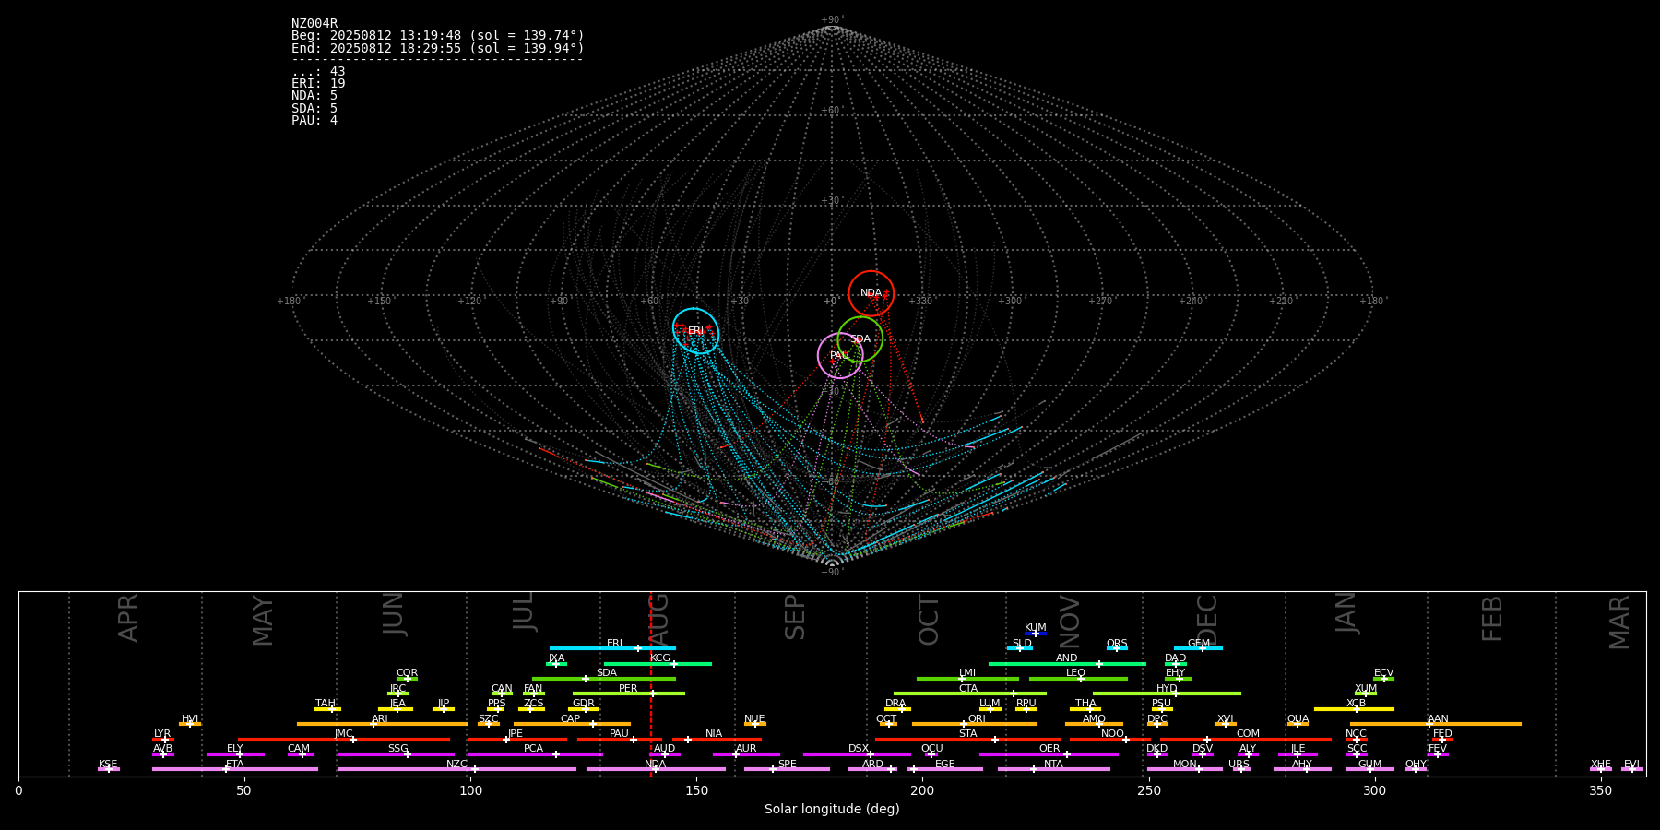Click the purple SSG shower bar
The image size is (1660, 830).
[x=396, y=754]
